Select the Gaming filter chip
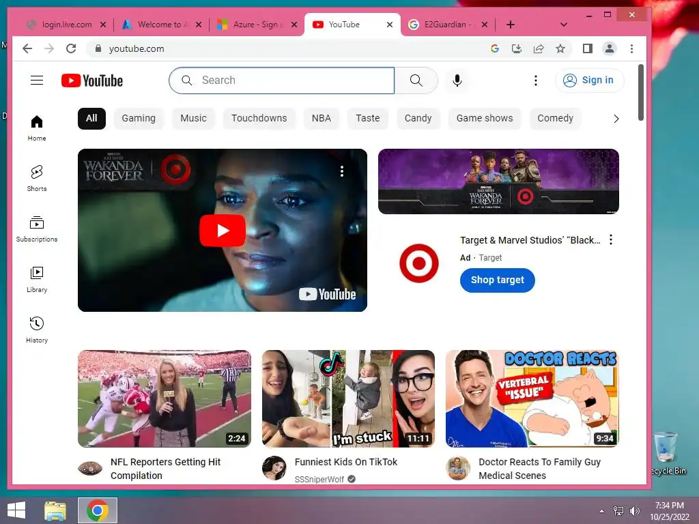699x524 pixels. click(x=139, y=119)
